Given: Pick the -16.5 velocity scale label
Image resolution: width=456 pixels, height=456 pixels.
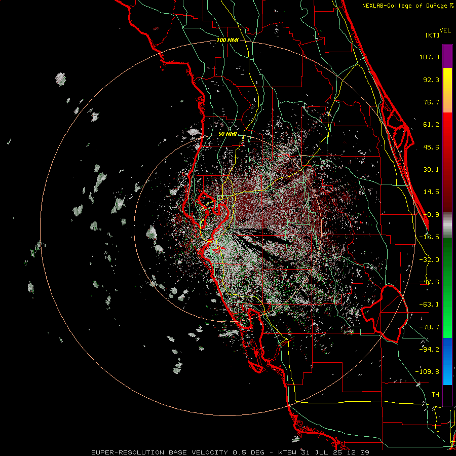Looking at the screenshot, I should 429,237.
